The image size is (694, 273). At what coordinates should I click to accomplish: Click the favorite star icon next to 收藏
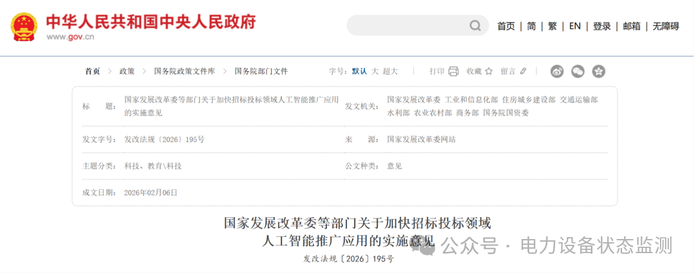coord(488,71)
